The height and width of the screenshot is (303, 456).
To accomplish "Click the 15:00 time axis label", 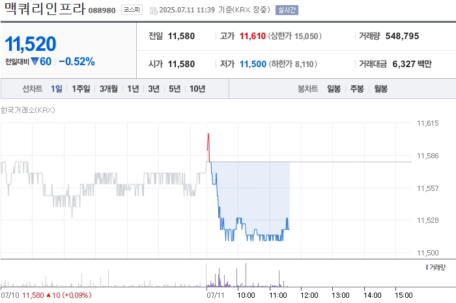I will [x=404, y=295].
